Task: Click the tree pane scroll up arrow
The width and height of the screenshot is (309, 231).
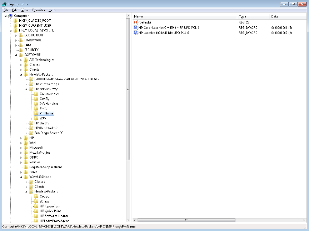Action: (128, 16)
